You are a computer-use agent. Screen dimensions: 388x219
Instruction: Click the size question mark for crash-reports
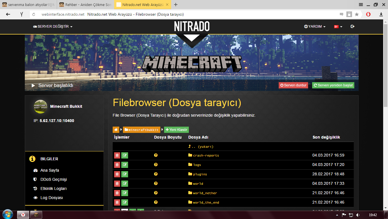(156, 155)
